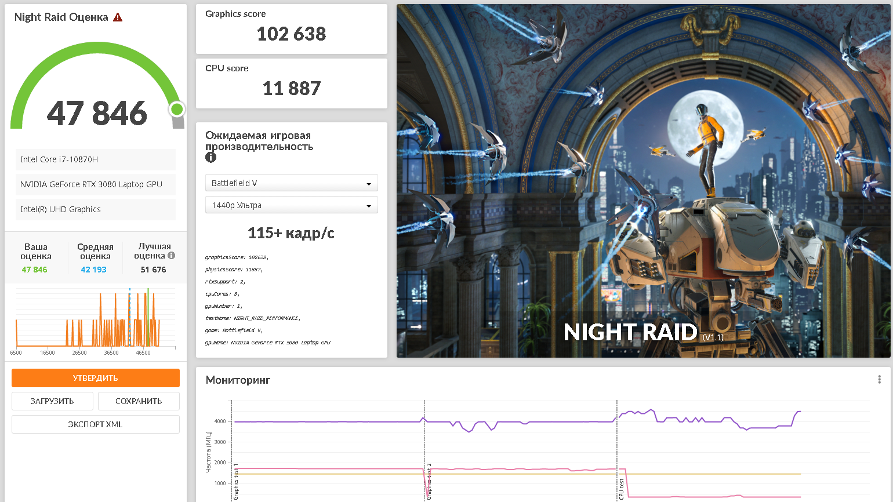Click the info icon beside Лучшая оценка
893x502 pixels.
[171, 256]
